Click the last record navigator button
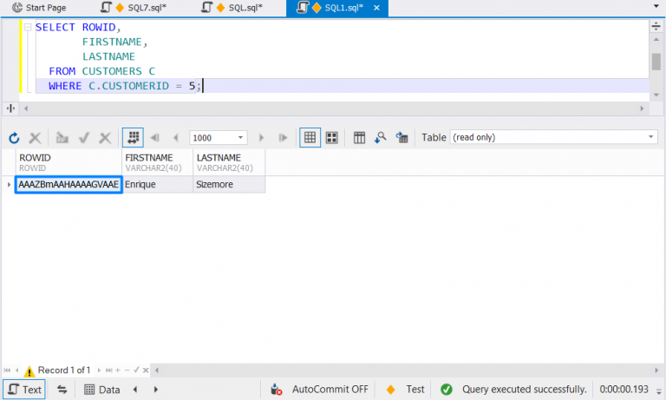Image resolution: width=666 pixels, height=400 pixels. coord(108,370)
